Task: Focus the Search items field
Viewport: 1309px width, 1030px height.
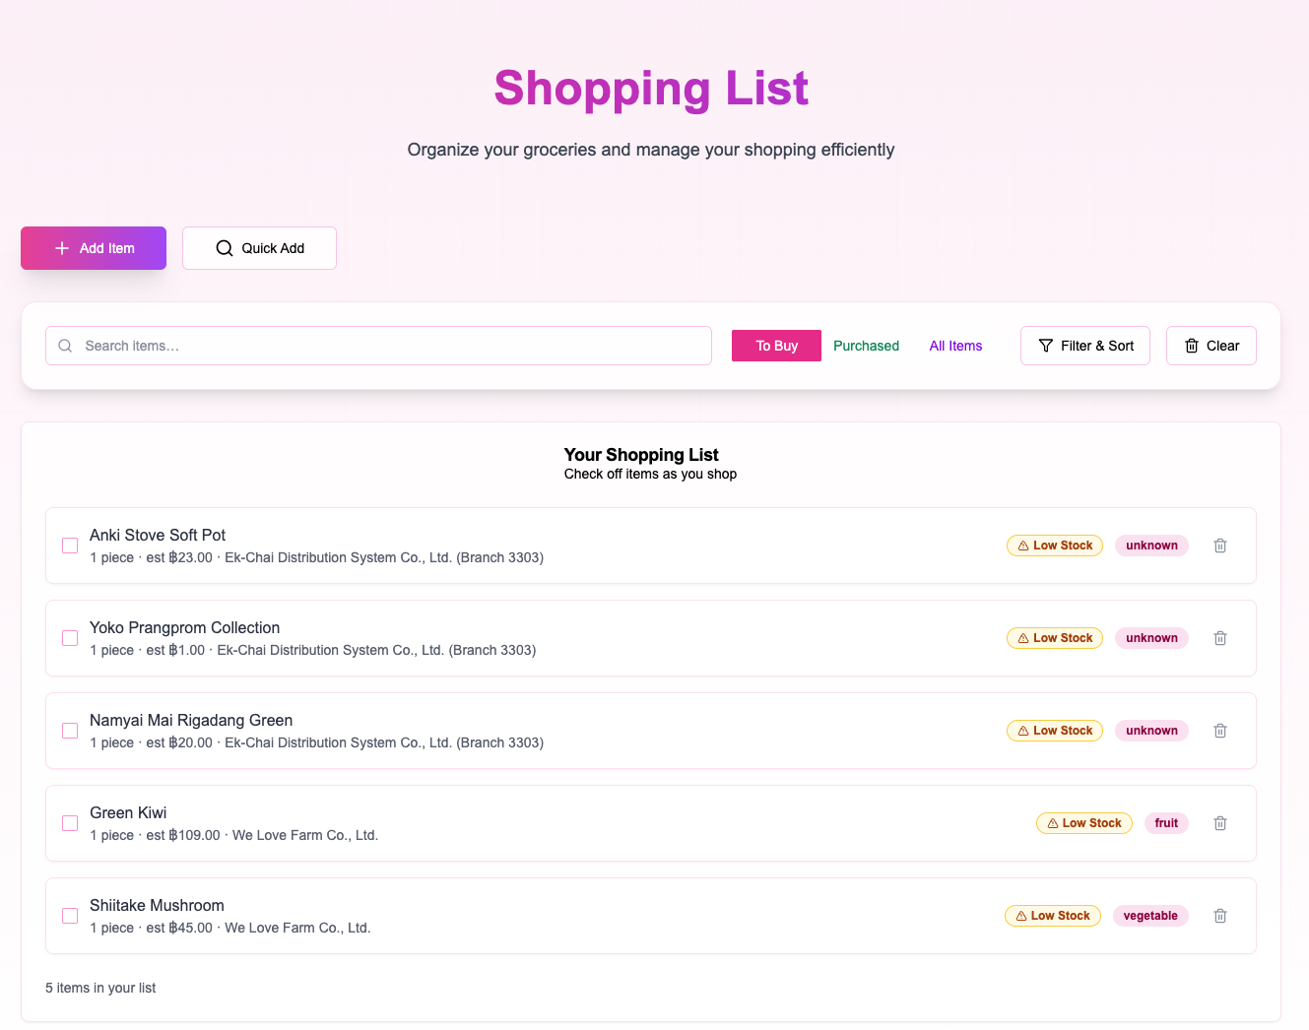Action: tap(378, 346)
